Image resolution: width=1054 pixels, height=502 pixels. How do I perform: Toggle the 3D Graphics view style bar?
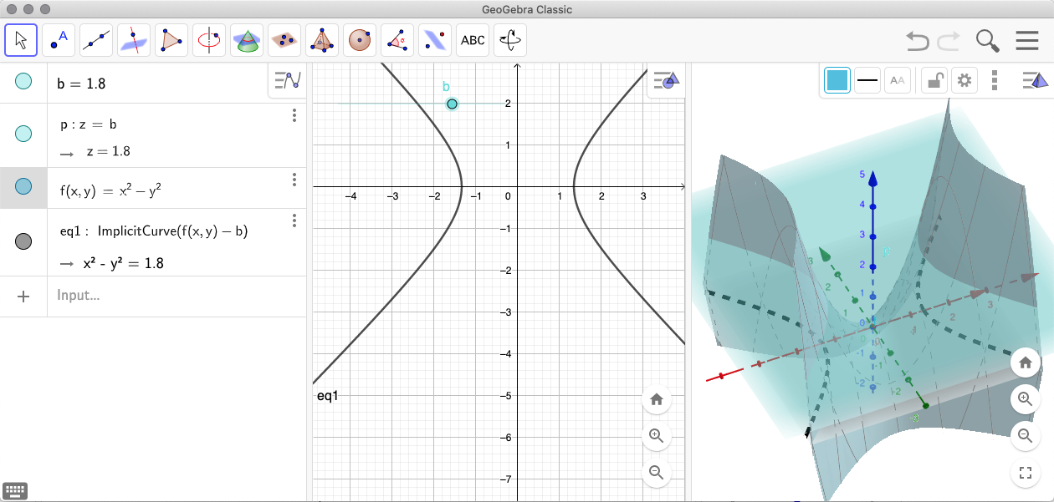(1036, 80)
